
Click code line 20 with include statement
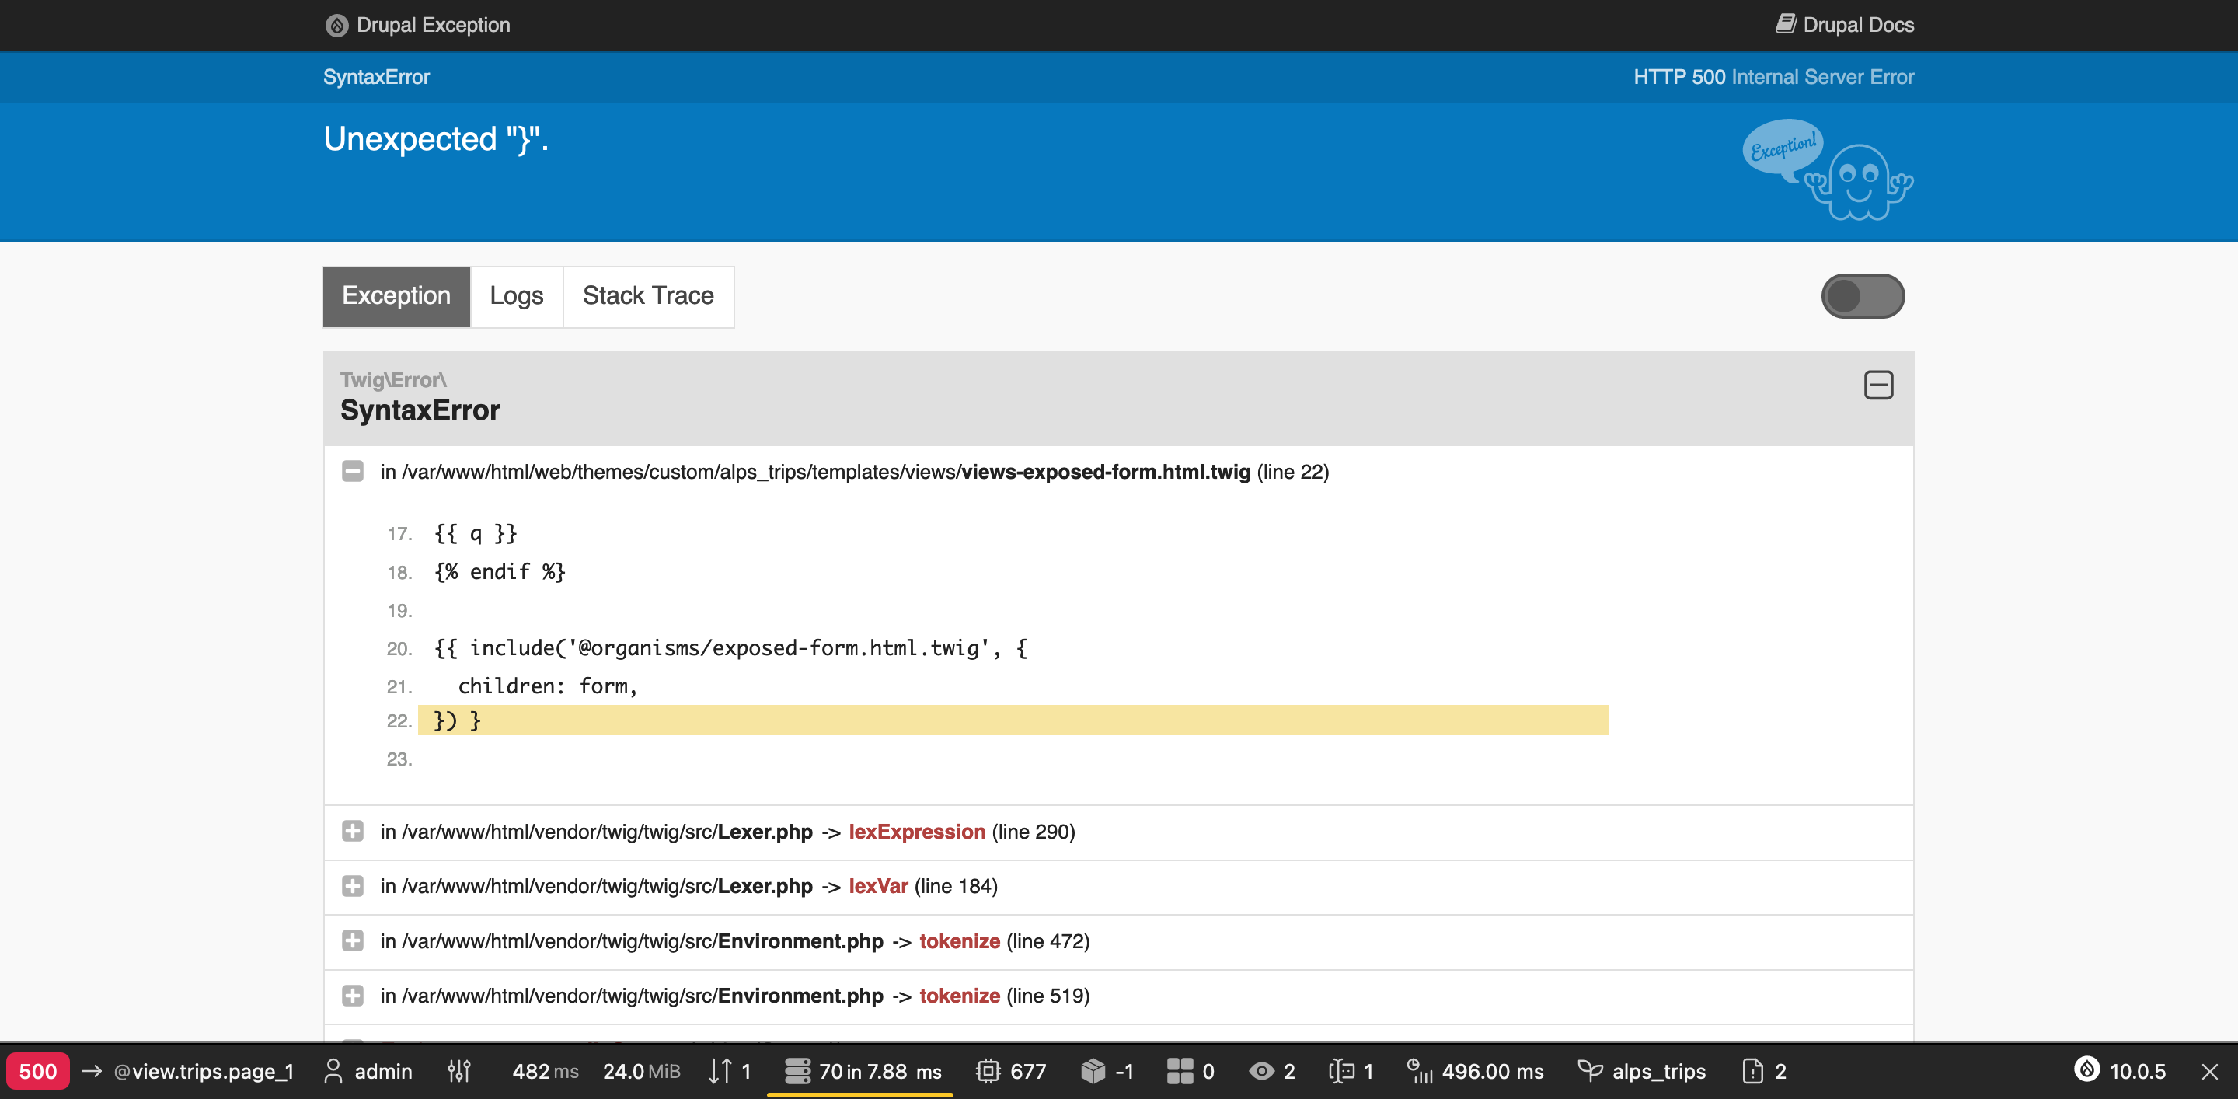(x=730, y=648)
